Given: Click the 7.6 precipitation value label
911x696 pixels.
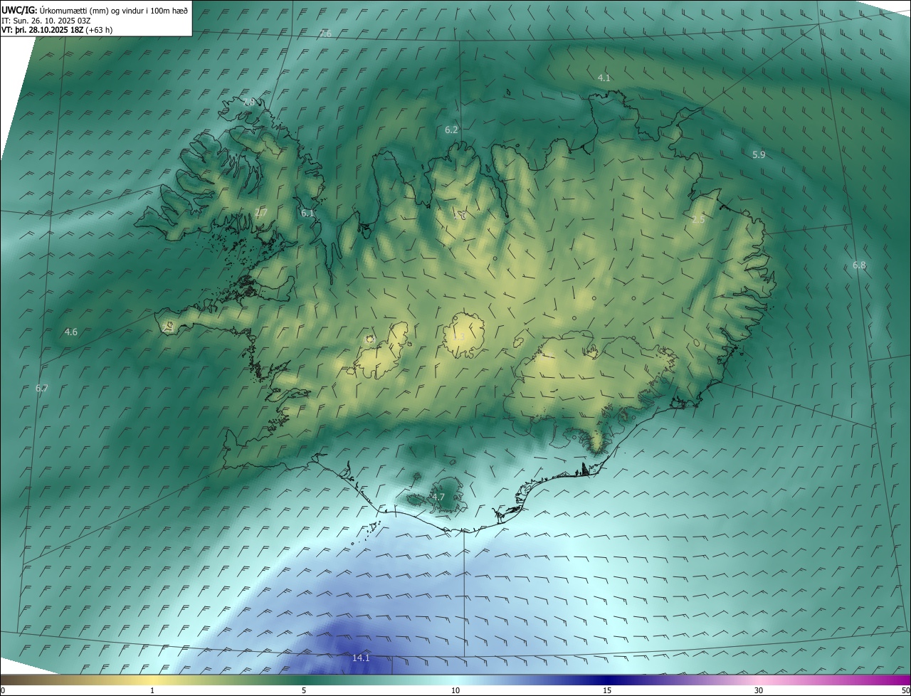Looking at the screenshot, I should click(325, 33).
